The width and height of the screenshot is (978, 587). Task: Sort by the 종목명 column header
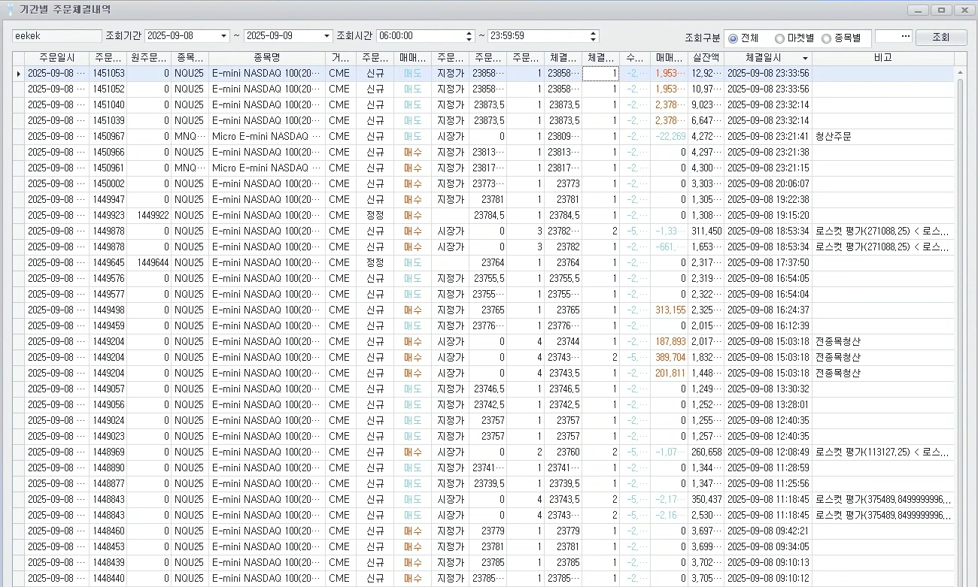[267, 58]
